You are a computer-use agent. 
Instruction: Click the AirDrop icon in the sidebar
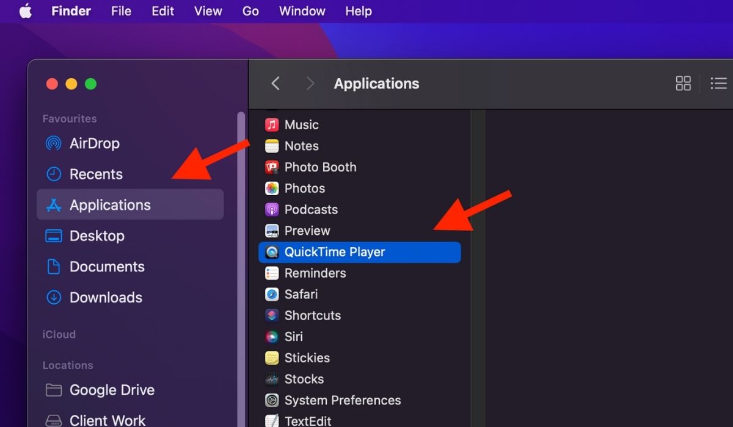tap(54, 143)
